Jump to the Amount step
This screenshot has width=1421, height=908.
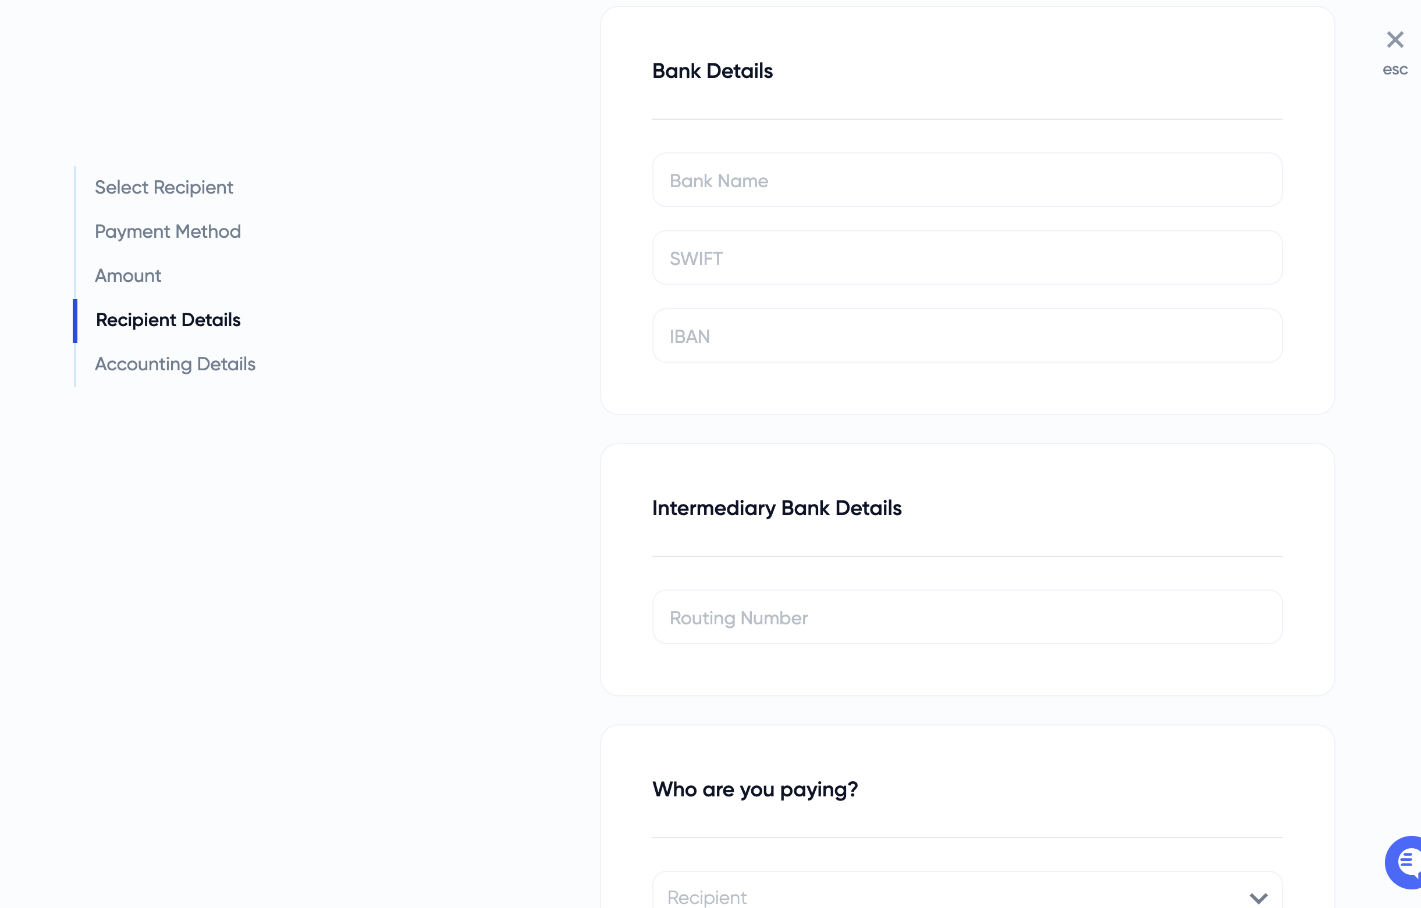click(128, 276)
